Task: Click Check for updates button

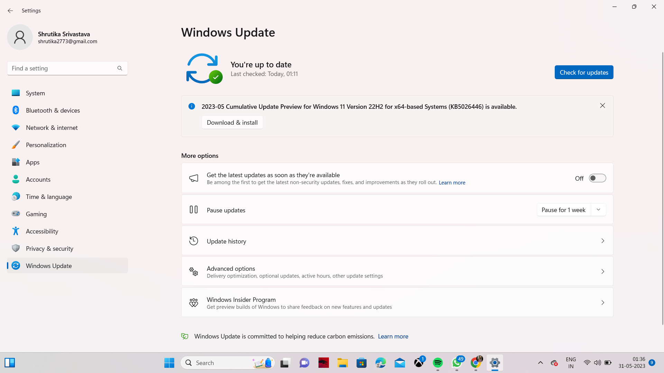Action: [x=584, y=72]
